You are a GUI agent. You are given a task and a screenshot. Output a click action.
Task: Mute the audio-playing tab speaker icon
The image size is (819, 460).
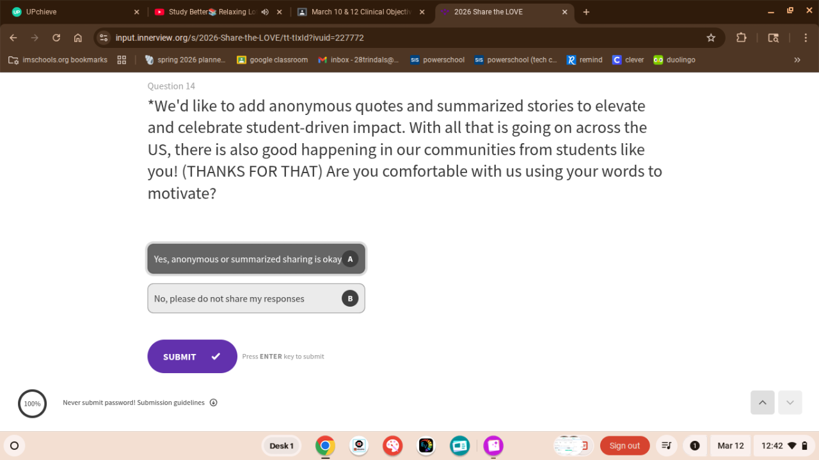(265, 12)
